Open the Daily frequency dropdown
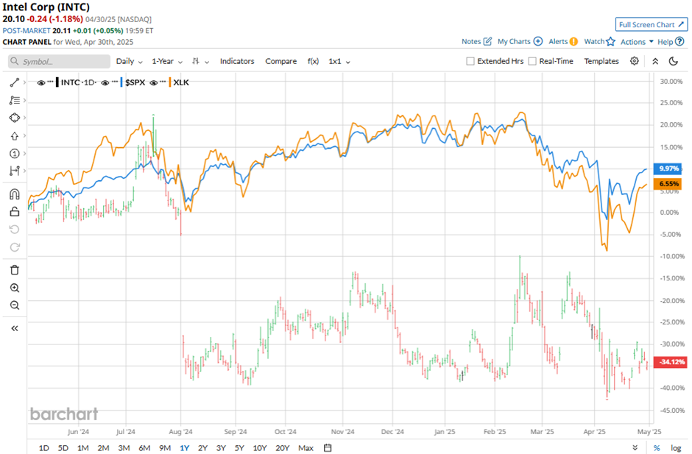 130,61
